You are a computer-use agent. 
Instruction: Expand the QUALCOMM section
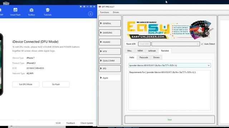110,61
